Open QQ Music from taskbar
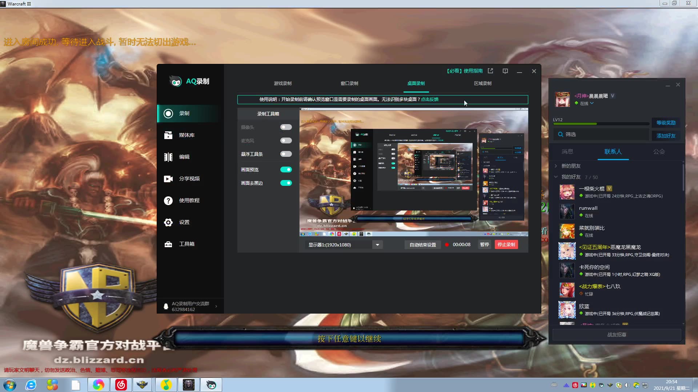 [166, 385]
